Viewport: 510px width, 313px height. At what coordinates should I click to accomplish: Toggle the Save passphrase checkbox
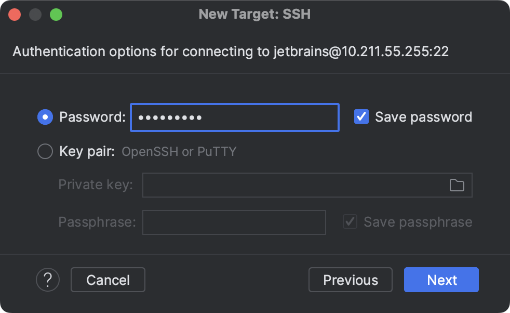click(350, 221)
